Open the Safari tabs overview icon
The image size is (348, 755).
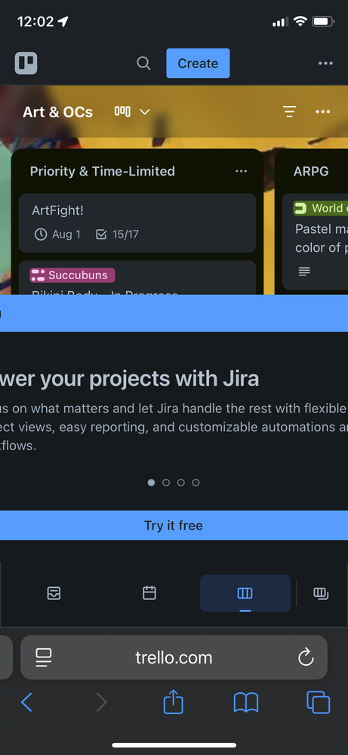click(x=319, y=702)
